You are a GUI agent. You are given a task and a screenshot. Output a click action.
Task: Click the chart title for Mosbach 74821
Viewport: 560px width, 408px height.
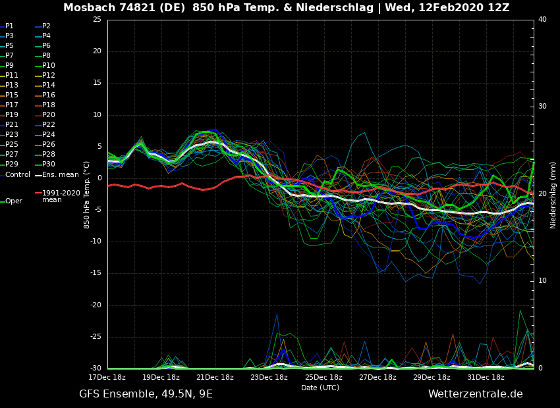(x=286, y=8)
